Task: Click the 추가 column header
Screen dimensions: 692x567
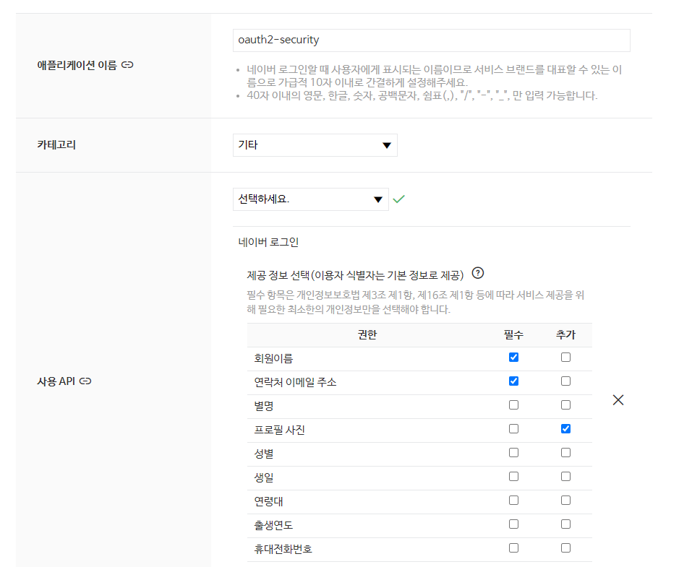Action: tap(565, 334)
